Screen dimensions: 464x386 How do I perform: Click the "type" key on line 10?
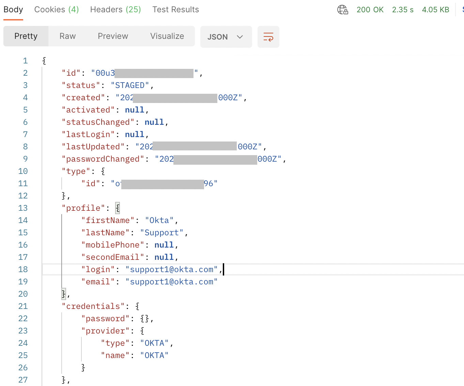[76, 171]
